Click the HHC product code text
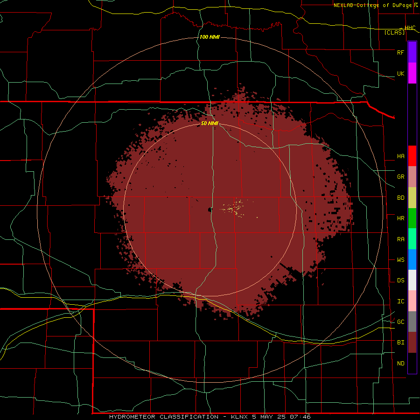Image resolution: width=420 pixels, height=420 pixels. tap(410, 28)
